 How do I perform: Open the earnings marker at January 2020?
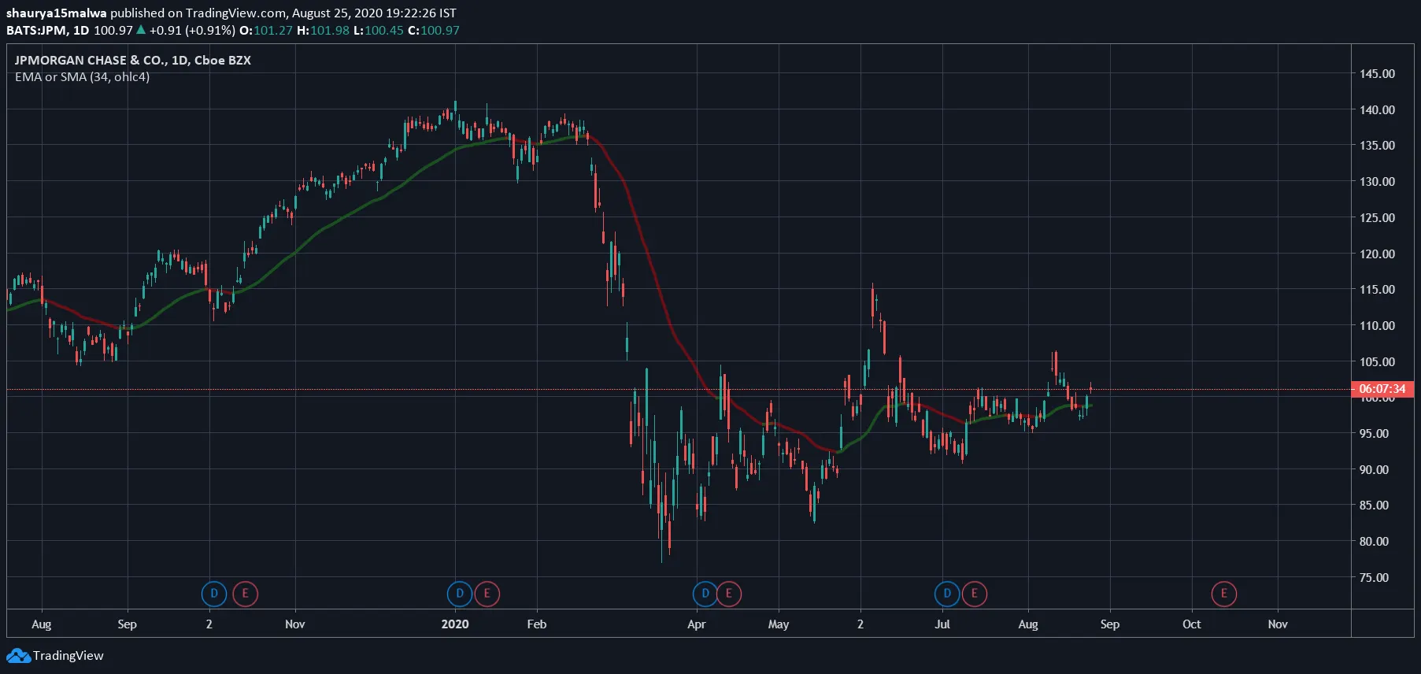[487, 594]
